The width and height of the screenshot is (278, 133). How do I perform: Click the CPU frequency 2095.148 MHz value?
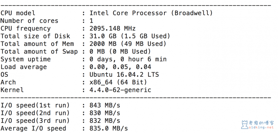pos(113,29)
